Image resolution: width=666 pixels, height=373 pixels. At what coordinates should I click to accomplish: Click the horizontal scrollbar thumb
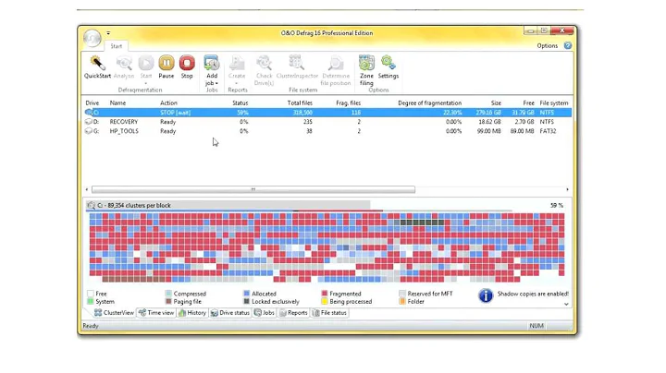tap(253, 189)
